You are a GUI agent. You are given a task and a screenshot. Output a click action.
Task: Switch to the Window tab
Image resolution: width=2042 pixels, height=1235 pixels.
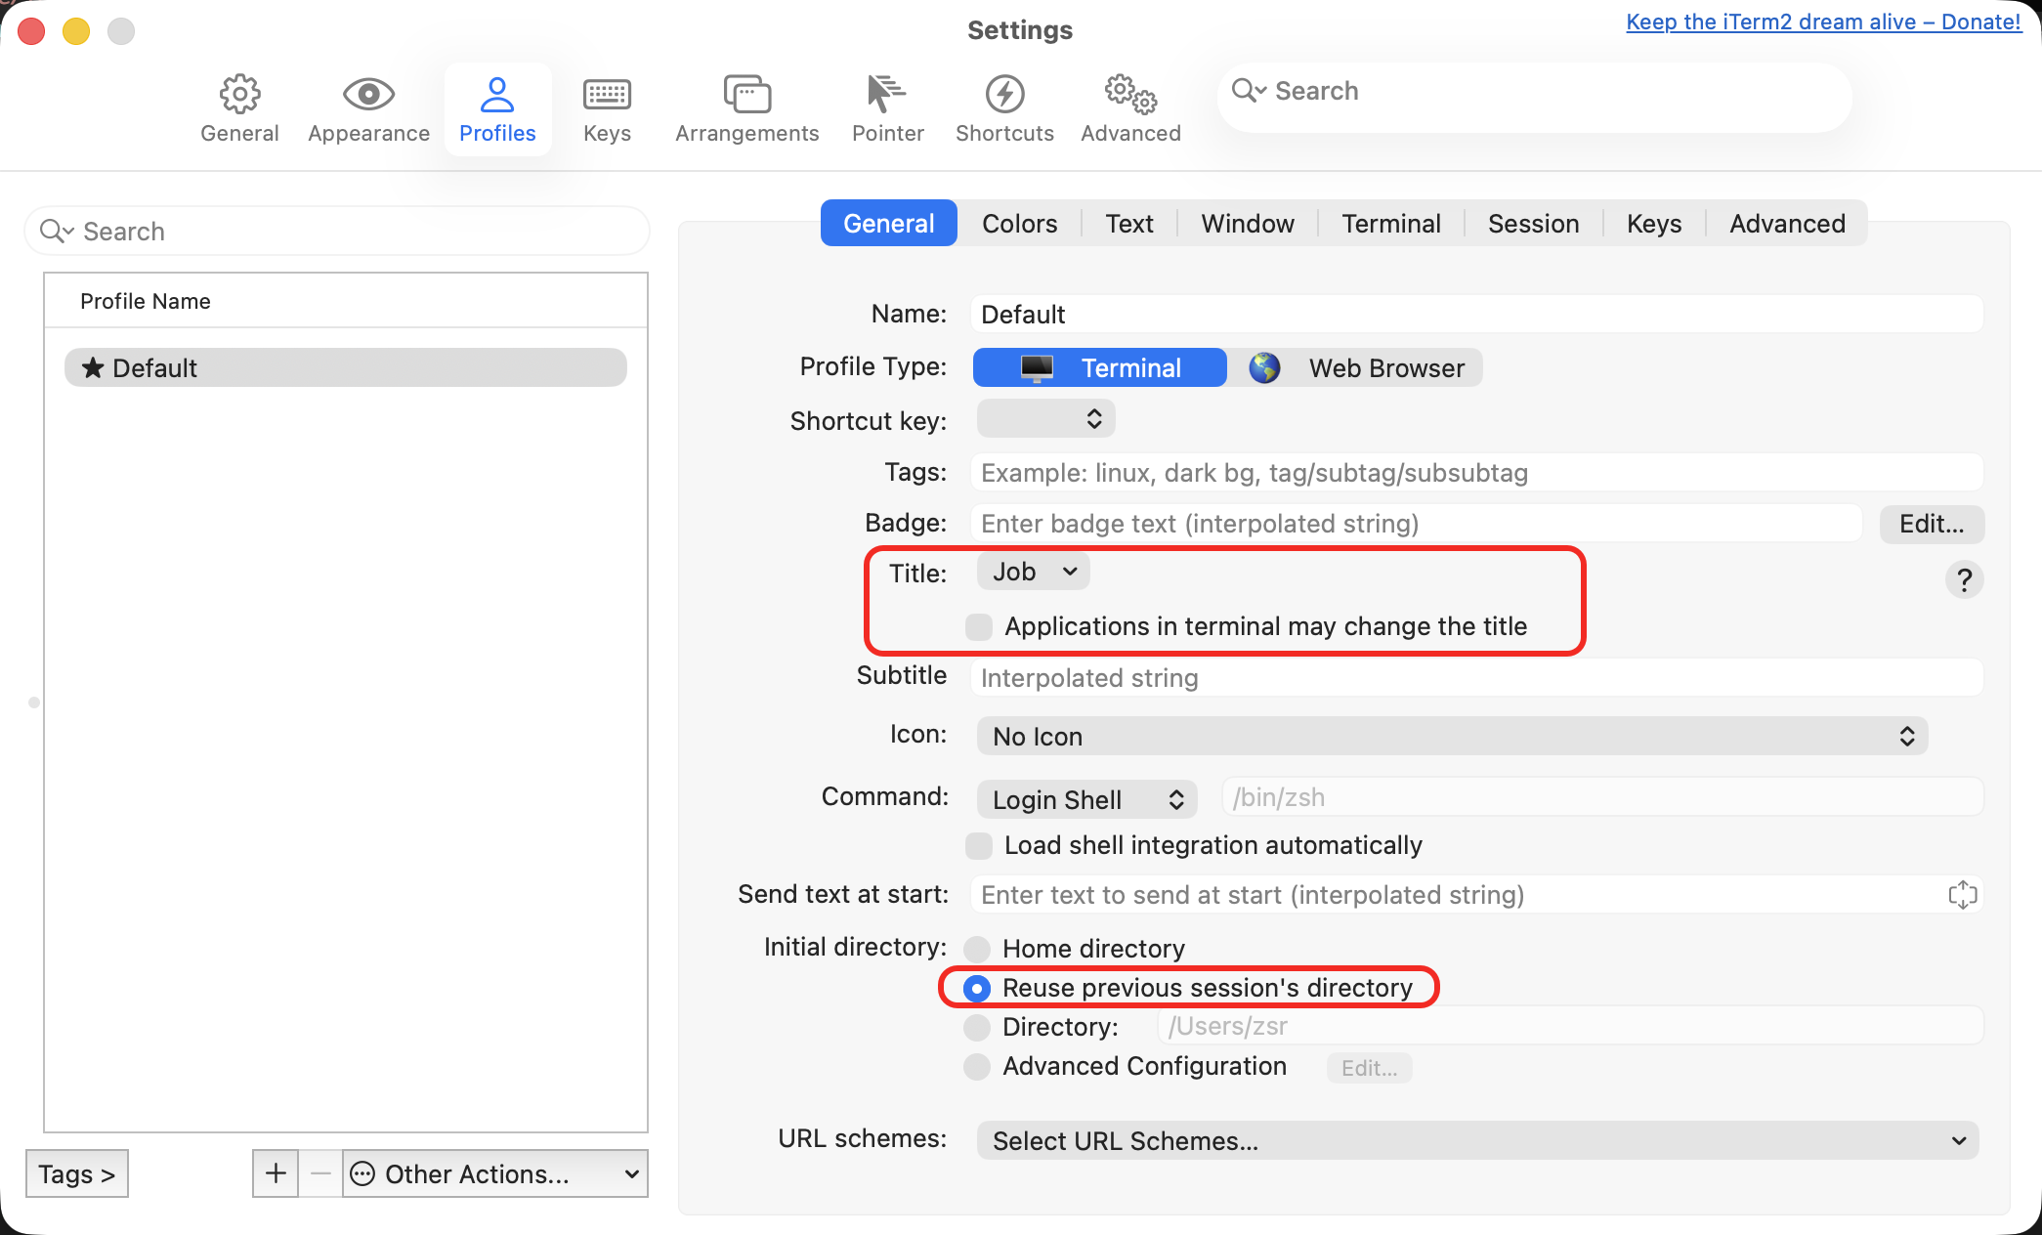tap(1248, 224)
